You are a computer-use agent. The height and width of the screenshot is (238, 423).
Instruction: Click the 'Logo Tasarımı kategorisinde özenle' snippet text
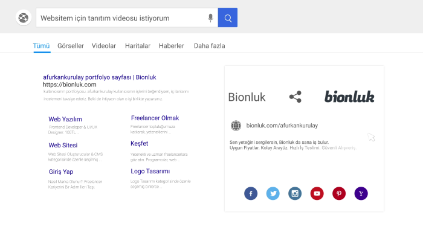pyautogui.click(x=161, y=181)
